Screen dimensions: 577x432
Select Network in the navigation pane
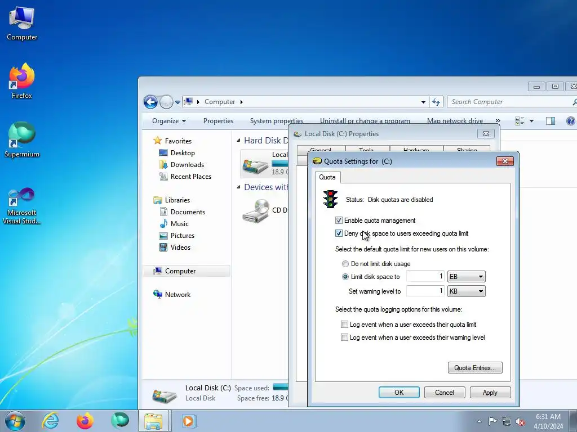[x=177, y=295]
